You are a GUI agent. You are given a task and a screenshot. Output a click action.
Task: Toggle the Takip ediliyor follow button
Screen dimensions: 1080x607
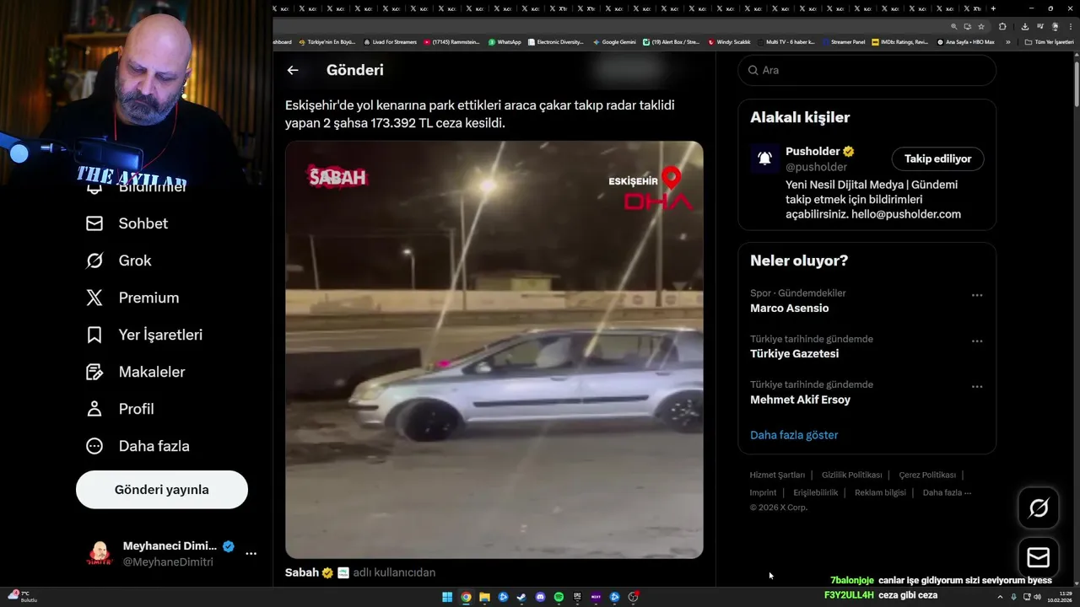click(937, 158)
